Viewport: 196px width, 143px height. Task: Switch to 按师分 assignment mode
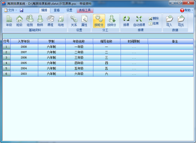112,21
